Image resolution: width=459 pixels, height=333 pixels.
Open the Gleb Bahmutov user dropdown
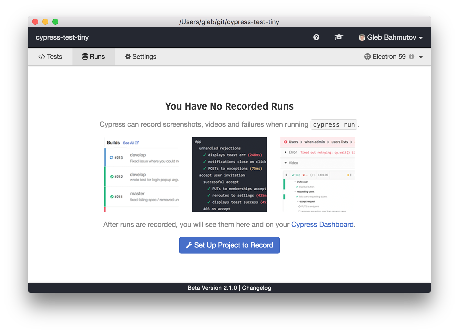pyautogui.click(x=391, y=37)
